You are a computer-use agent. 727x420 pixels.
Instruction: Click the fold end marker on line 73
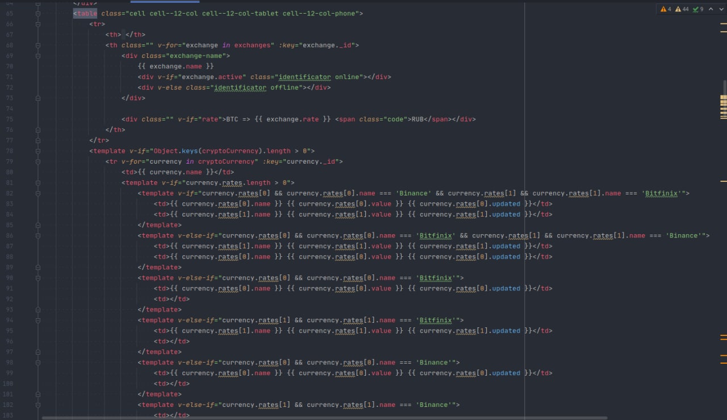[x=38, y=98]
